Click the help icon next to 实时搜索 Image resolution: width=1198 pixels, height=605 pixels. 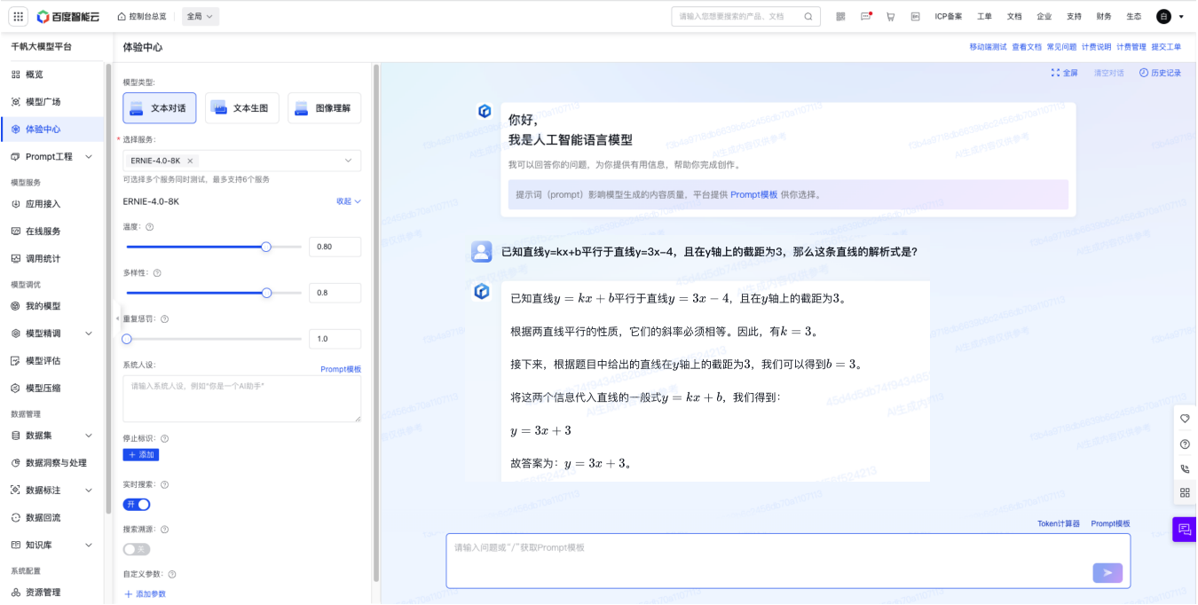[x=164, y=484]
